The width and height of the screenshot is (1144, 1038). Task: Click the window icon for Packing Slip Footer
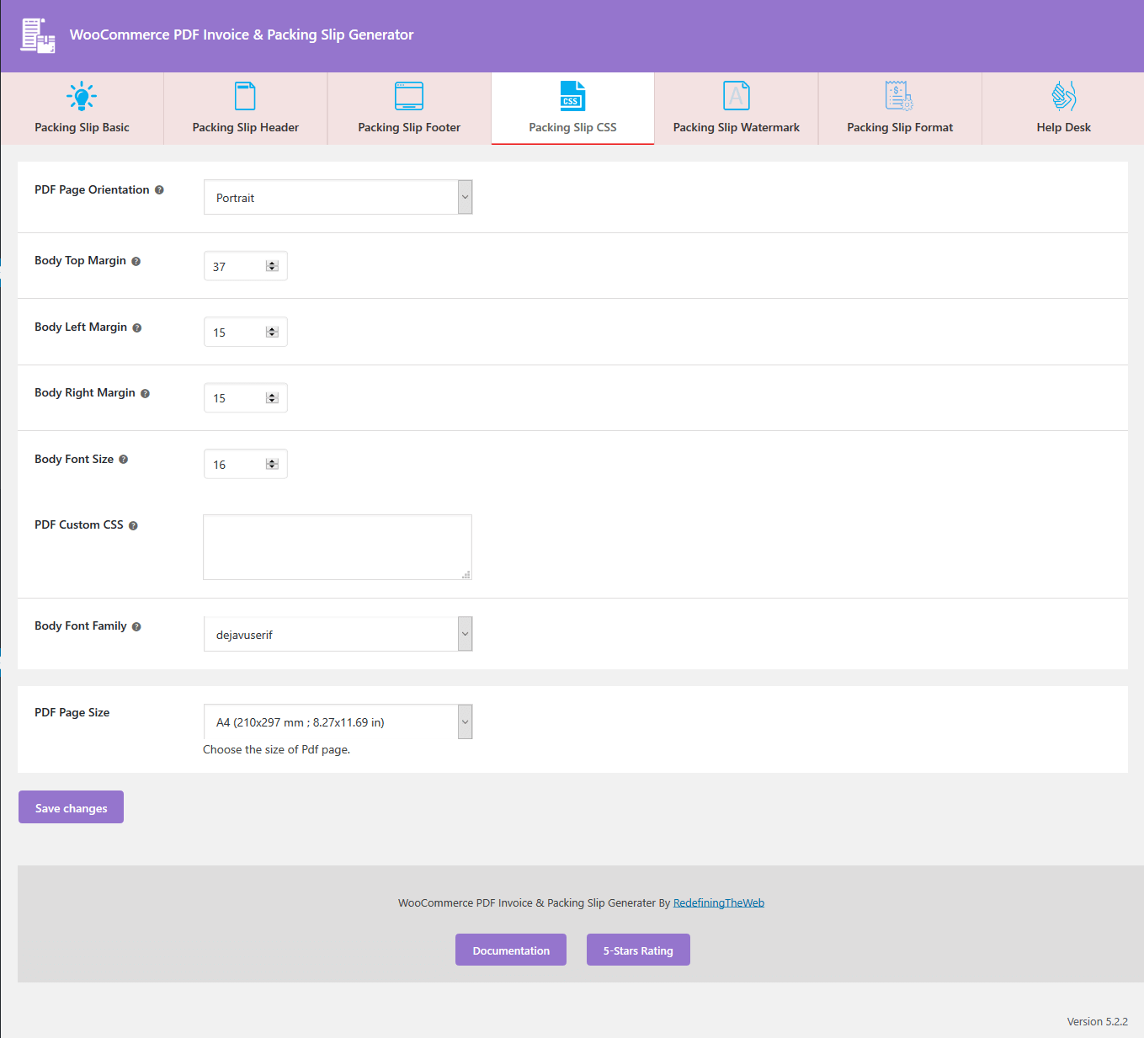[409, 96]
